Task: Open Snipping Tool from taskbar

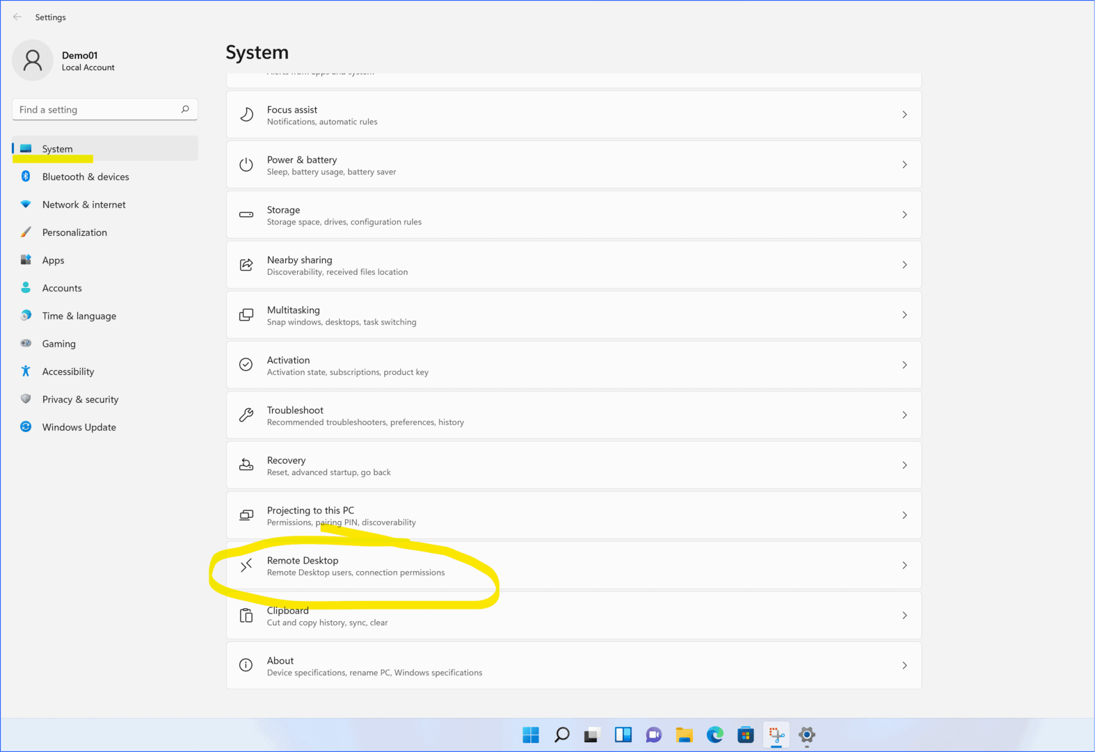Action: click(x=776, y=735)
